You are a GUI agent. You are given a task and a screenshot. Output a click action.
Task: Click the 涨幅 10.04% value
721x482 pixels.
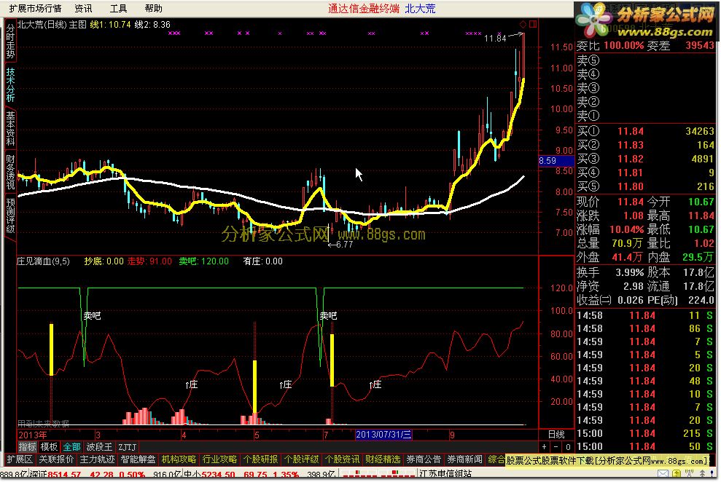(x=627, y=229)
